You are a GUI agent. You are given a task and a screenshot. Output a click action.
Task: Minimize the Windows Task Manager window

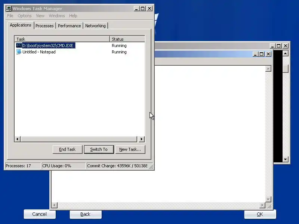coord(136,9)
